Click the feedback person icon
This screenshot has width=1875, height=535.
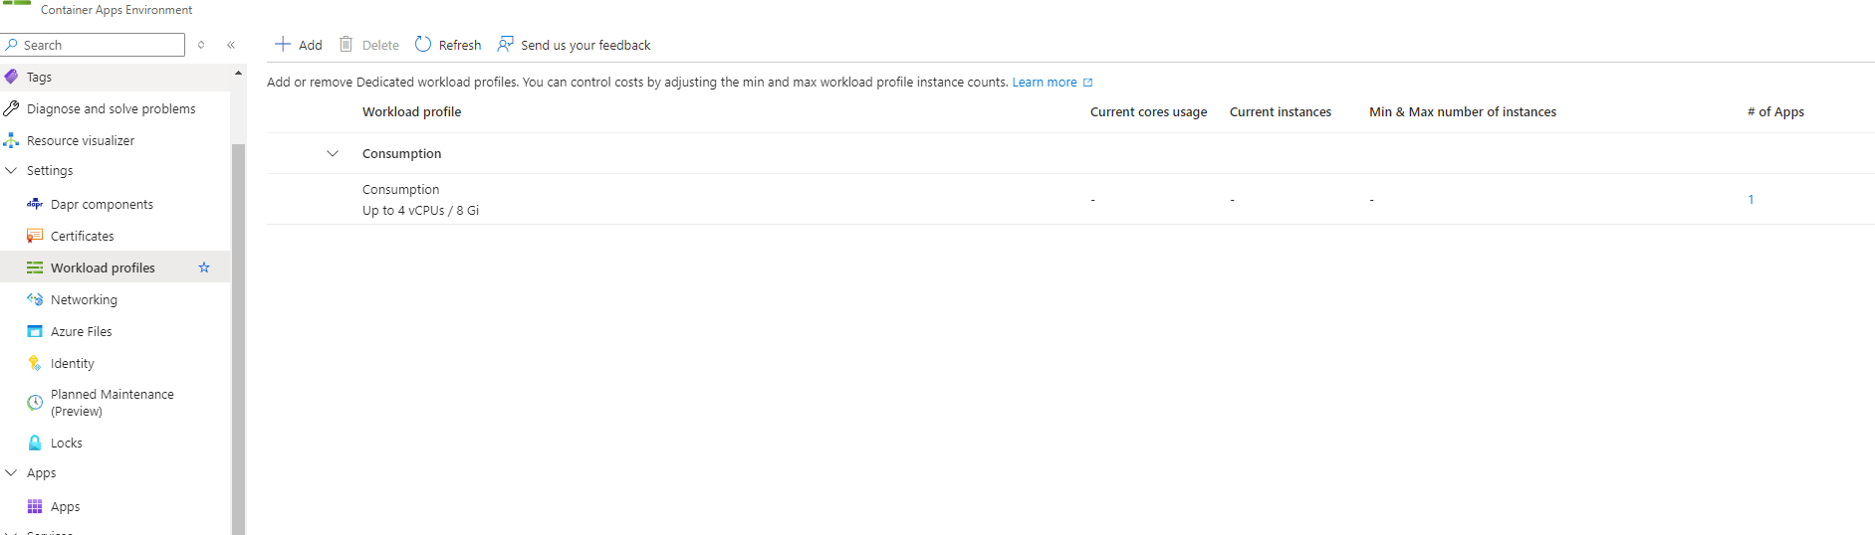click(506, 44)
